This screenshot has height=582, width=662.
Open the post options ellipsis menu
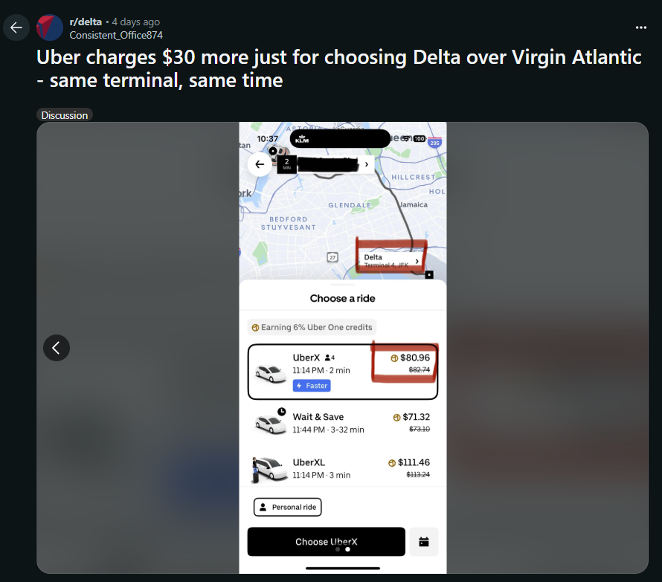click(641, 28)
